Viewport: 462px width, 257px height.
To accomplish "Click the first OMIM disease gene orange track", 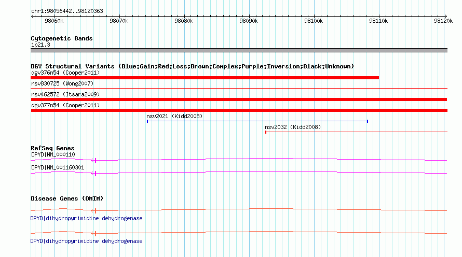I will click(239, 210).
